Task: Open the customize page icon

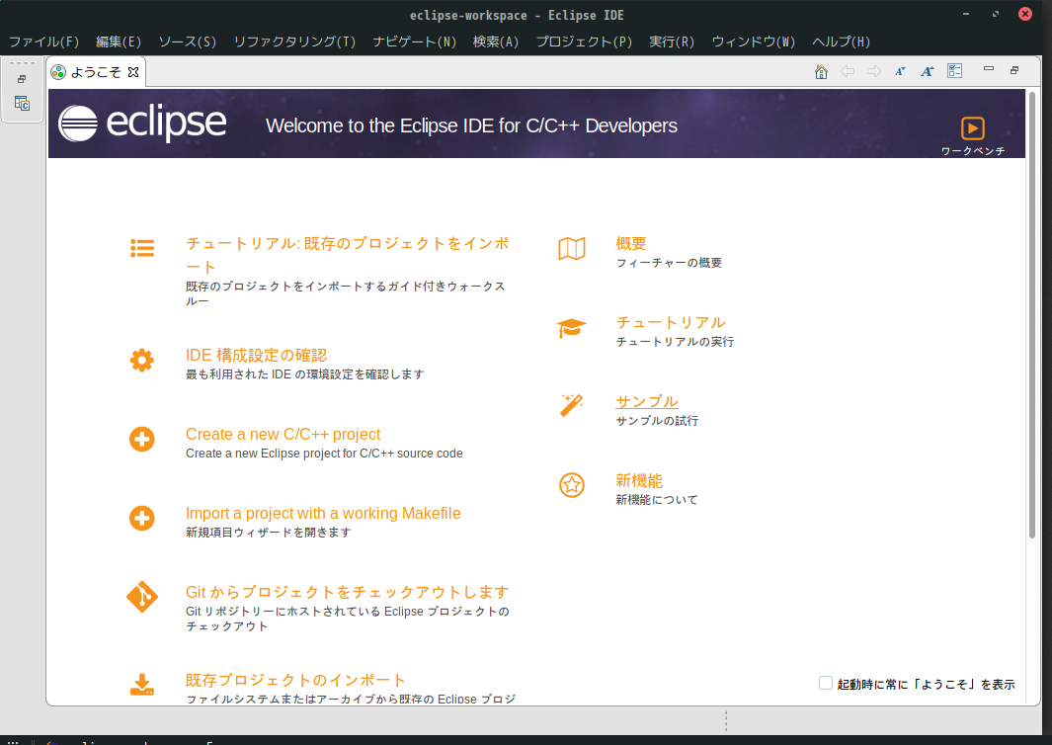Action: tap(955, 70)
